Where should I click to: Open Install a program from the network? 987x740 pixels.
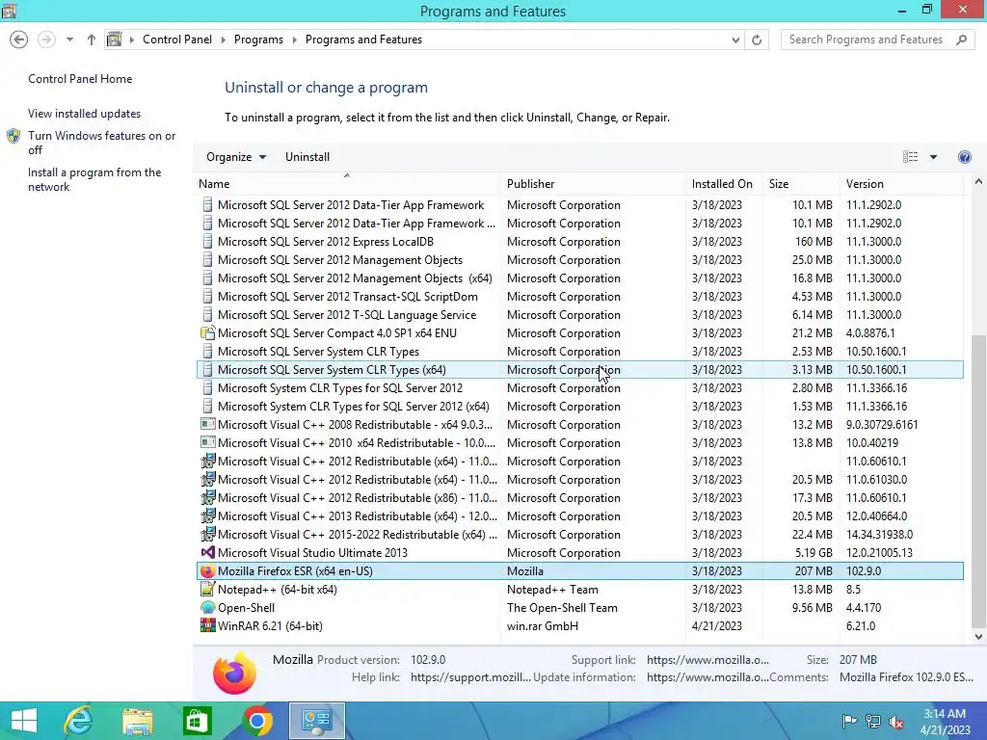click(x=94, y=179)
